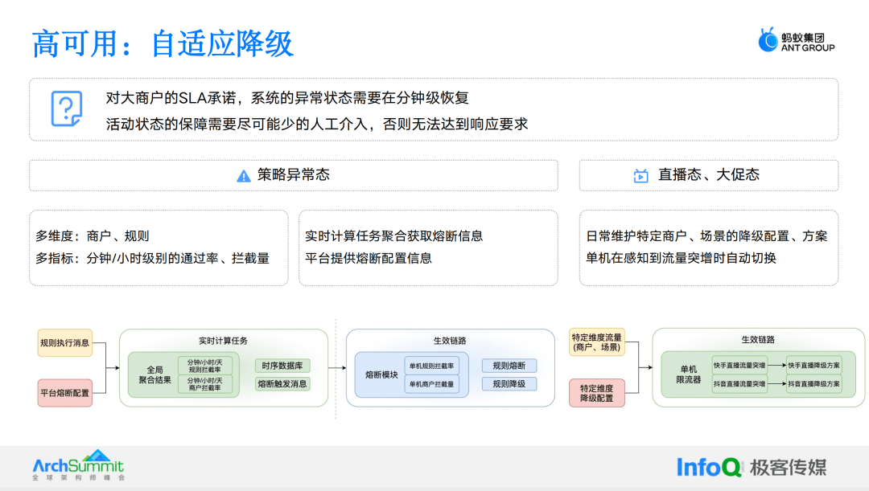
Task: Click the slide title 高可用：自适应降级
Action: point(163,43)
